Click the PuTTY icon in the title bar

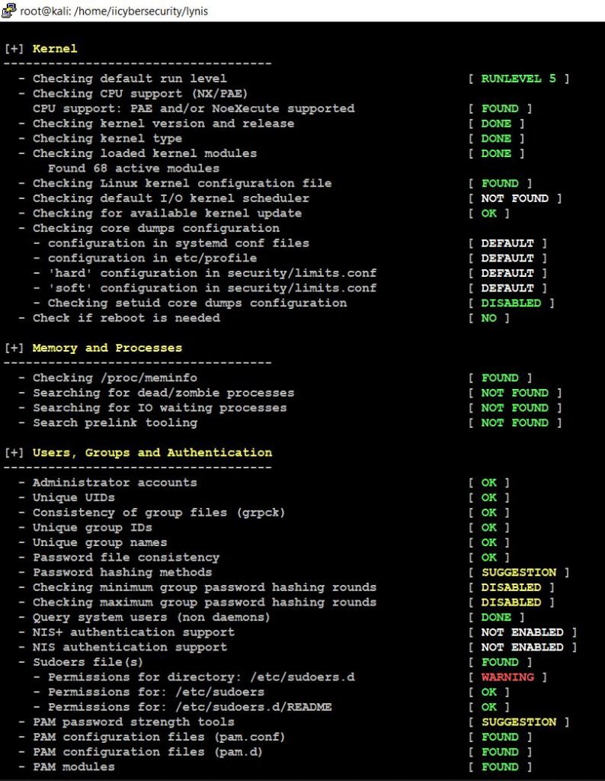(8, 10)
